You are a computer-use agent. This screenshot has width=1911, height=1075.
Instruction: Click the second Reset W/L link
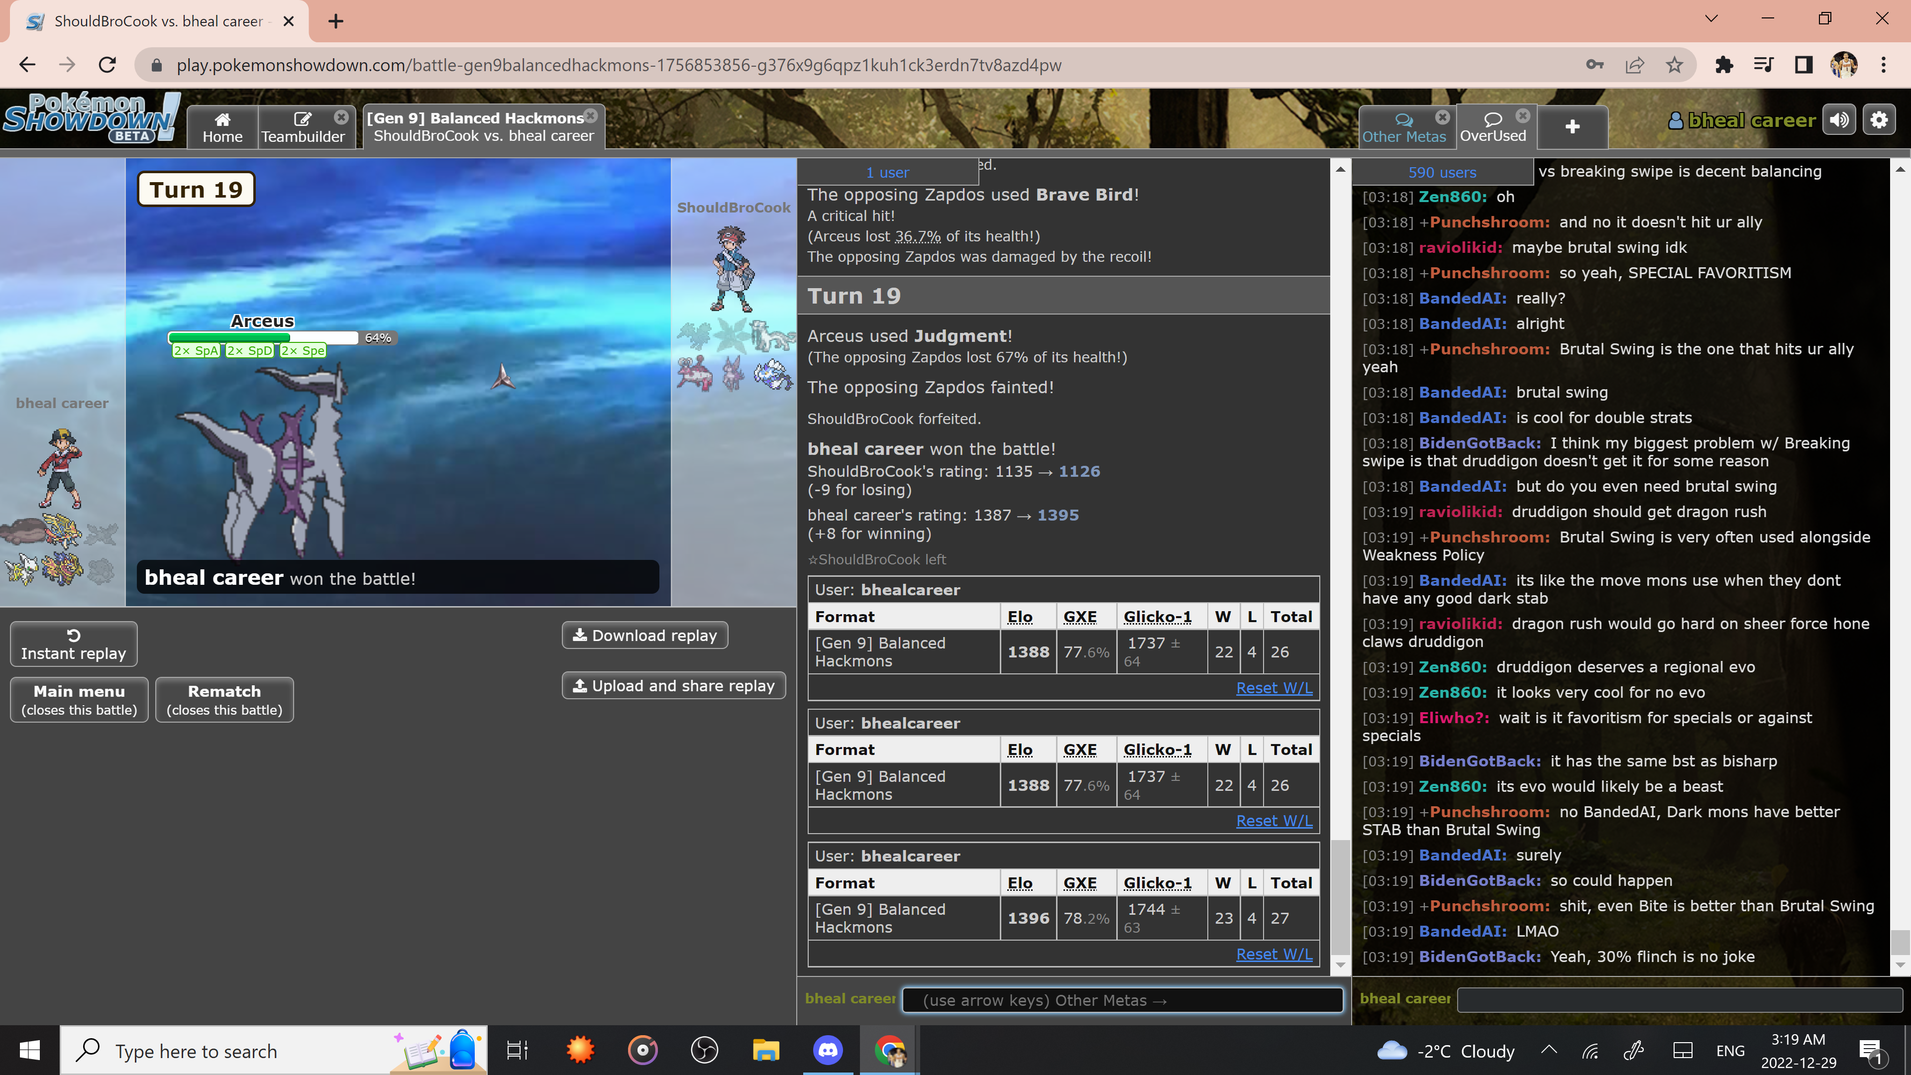(1274, 821)
